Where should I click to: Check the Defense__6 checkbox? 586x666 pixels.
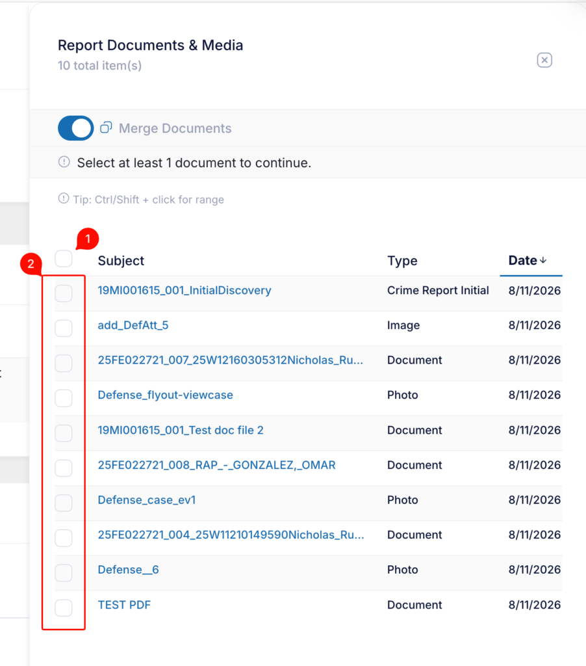coord(64,572)
